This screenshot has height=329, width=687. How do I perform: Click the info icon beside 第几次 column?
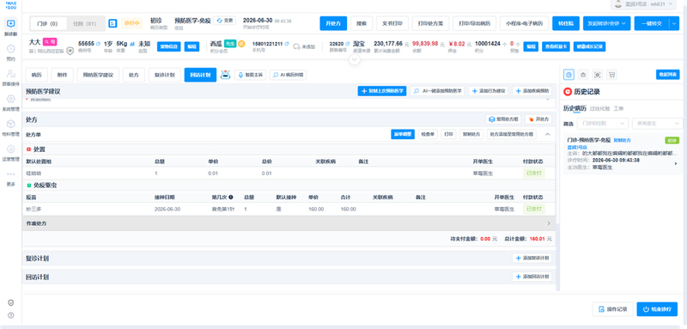[230, 197]
